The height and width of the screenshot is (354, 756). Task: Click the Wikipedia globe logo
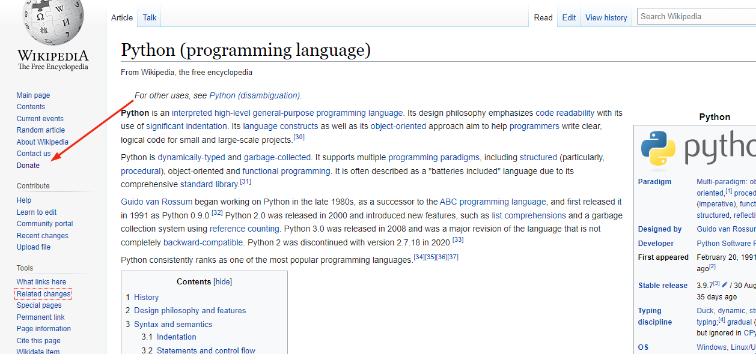pos(53,22)
